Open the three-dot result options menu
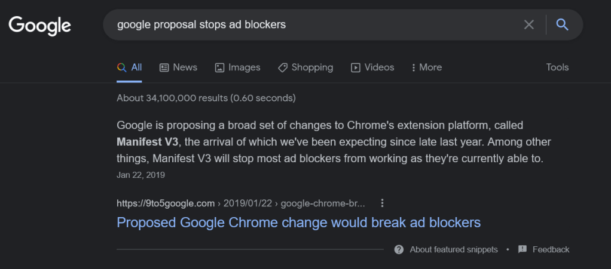The height and width of the screenshot is (269, 611). click(383, 203)
